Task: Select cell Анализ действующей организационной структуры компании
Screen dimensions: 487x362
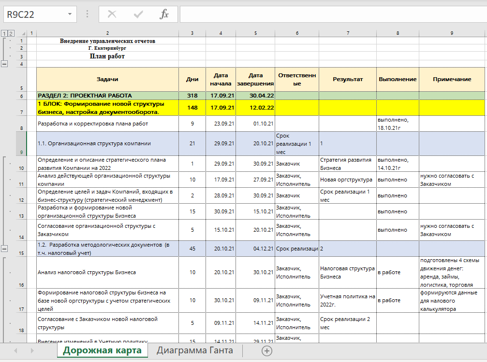Action: click(x=107, y=180)
